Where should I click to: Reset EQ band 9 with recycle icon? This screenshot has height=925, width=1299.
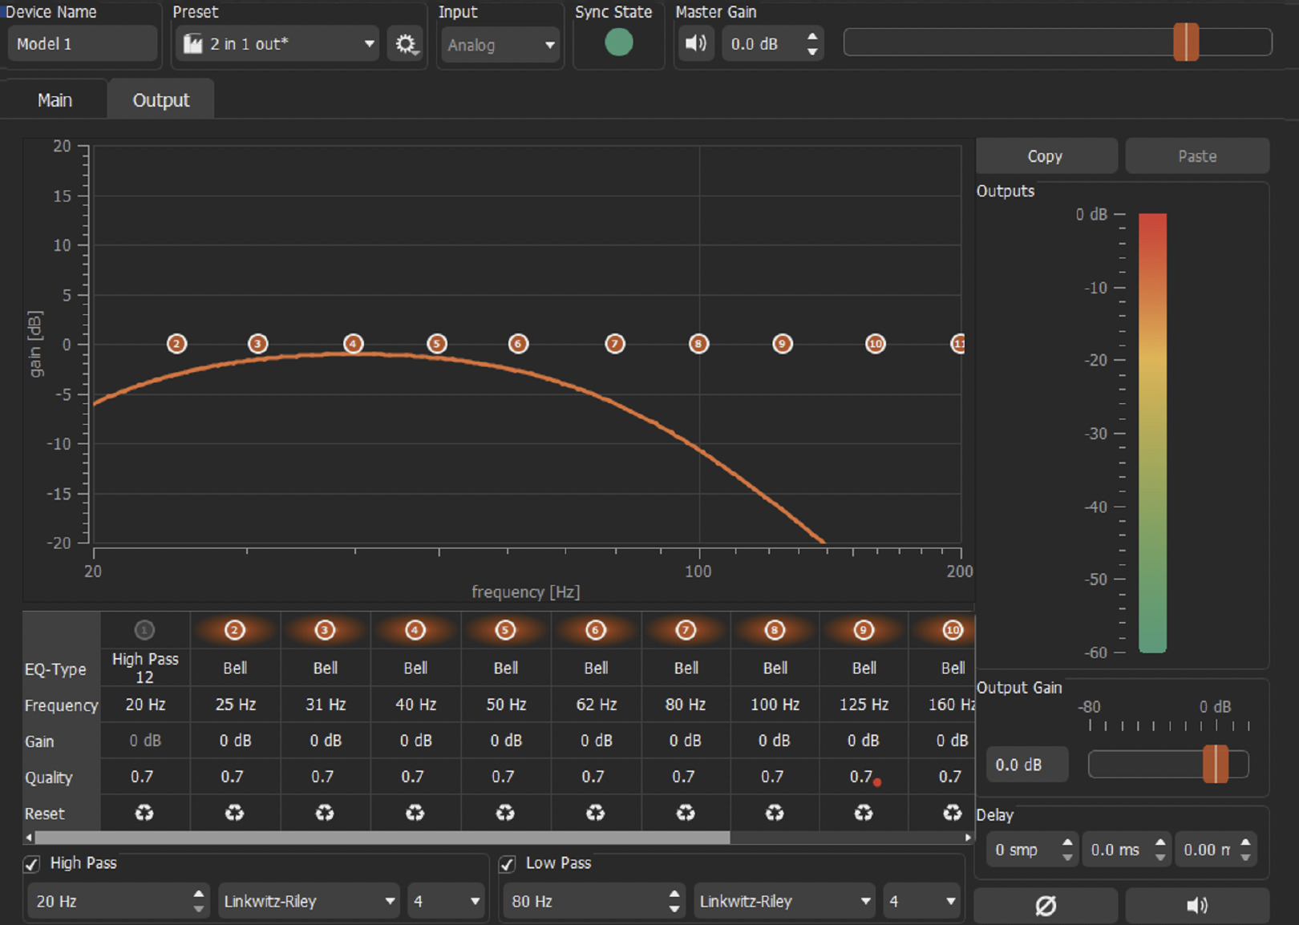coord(864,813)
